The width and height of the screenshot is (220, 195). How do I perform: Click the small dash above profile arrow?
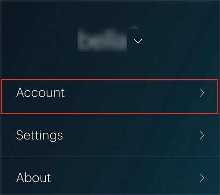(134, 27)
